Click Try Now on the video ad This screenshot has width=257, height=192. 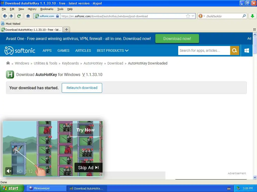(85, 130)
